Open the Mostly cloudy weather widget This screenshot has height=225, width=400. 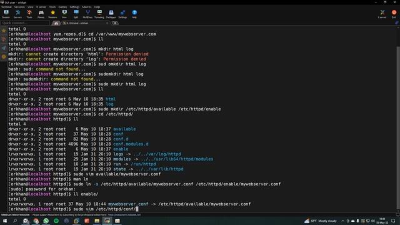321,221
